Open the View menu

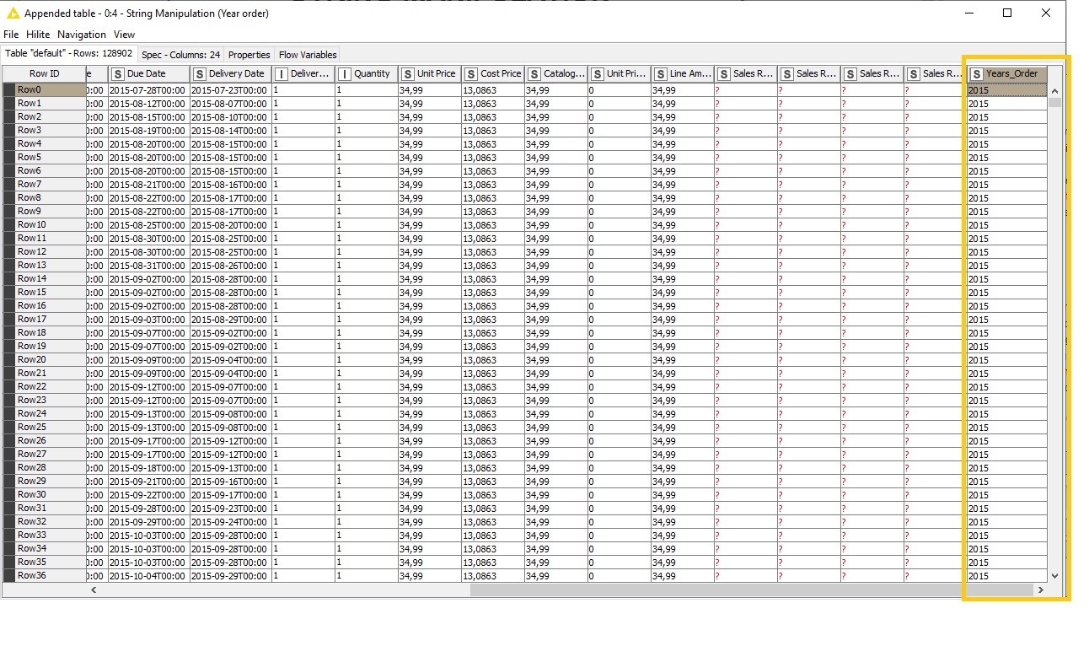124,35
